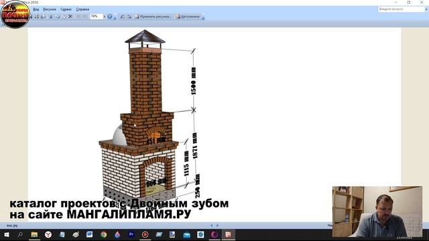Open Microsoft Word from the taskbar
The height and width of the screenshot is (241, 429).
(89, 235)
